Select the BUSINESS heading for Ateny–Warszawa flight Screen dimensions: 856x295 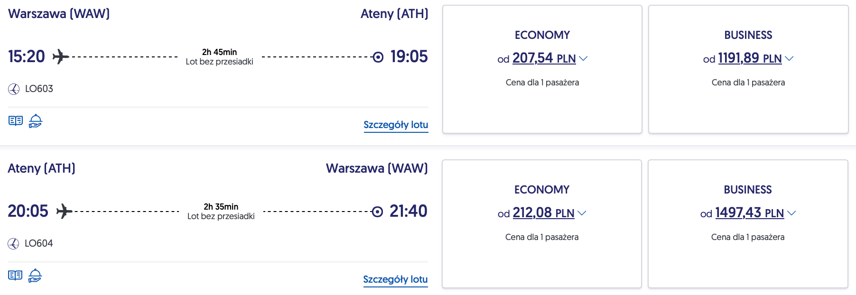[x=748, y=190]
